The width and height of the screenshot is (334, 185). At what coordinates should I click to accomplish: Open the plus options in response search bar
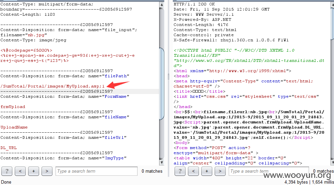pyautogui.click(x=207, y=171)
